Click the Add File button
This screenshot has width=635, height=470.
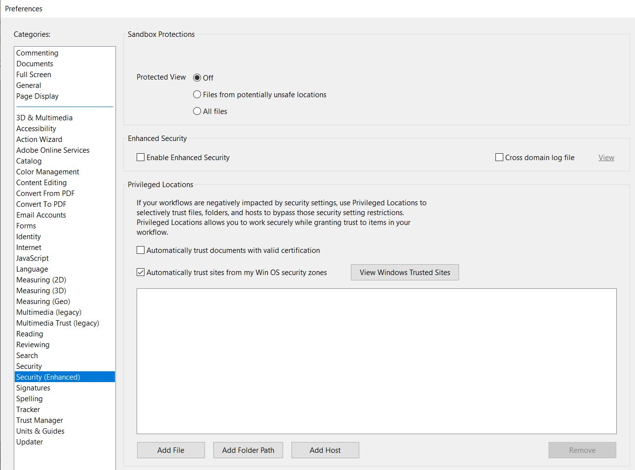pyautogui.click(x=171, y=450)
